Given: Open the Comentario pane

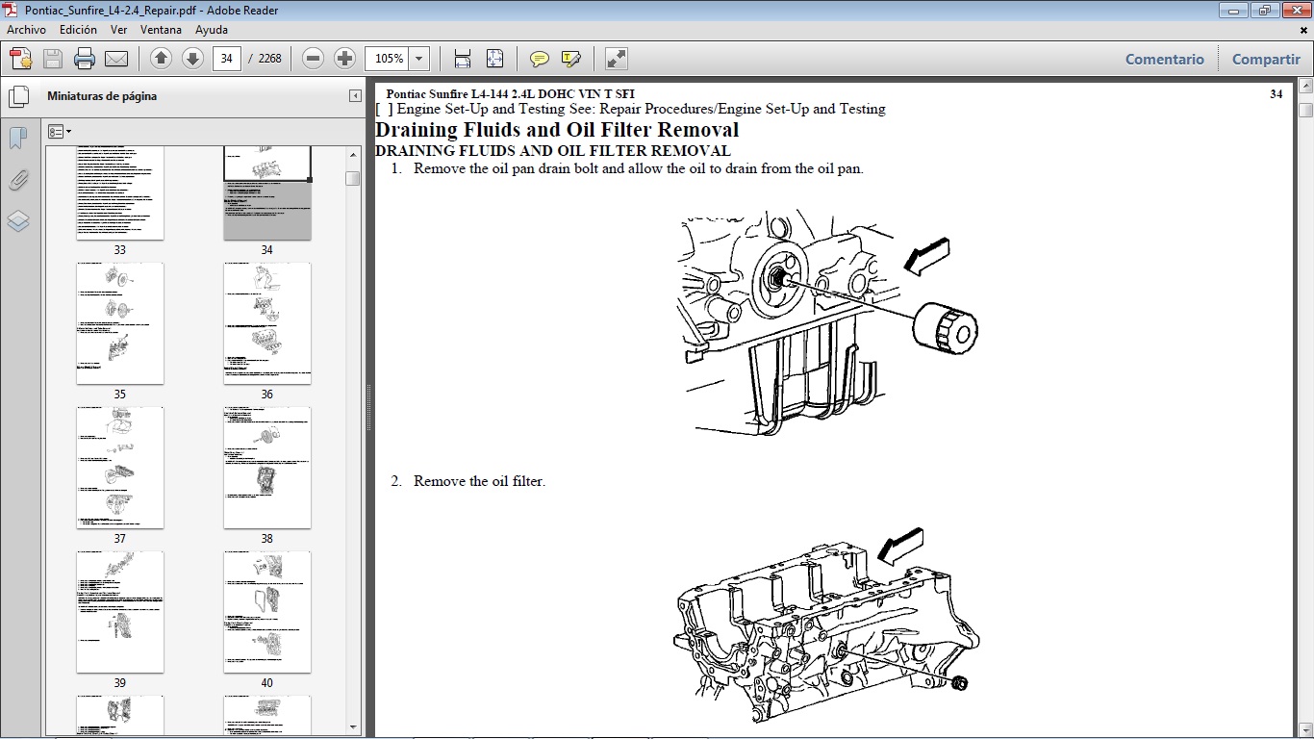Looking at the screenshot, I should pyautogui.click(x=1164, y=59).
